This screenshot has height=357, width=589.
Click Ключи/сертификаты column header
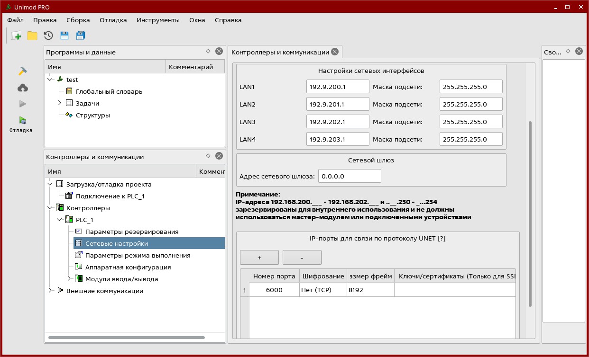455,276
